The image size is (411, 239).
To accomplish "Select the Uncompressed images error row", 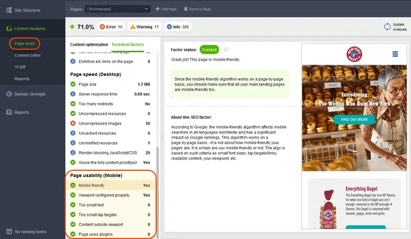I will [x=110, y=123].
